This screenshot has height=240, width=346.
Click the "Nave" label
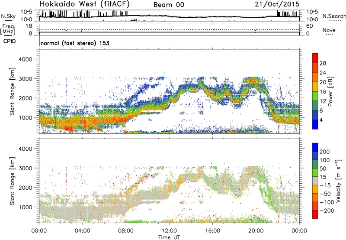click(329, 30)
